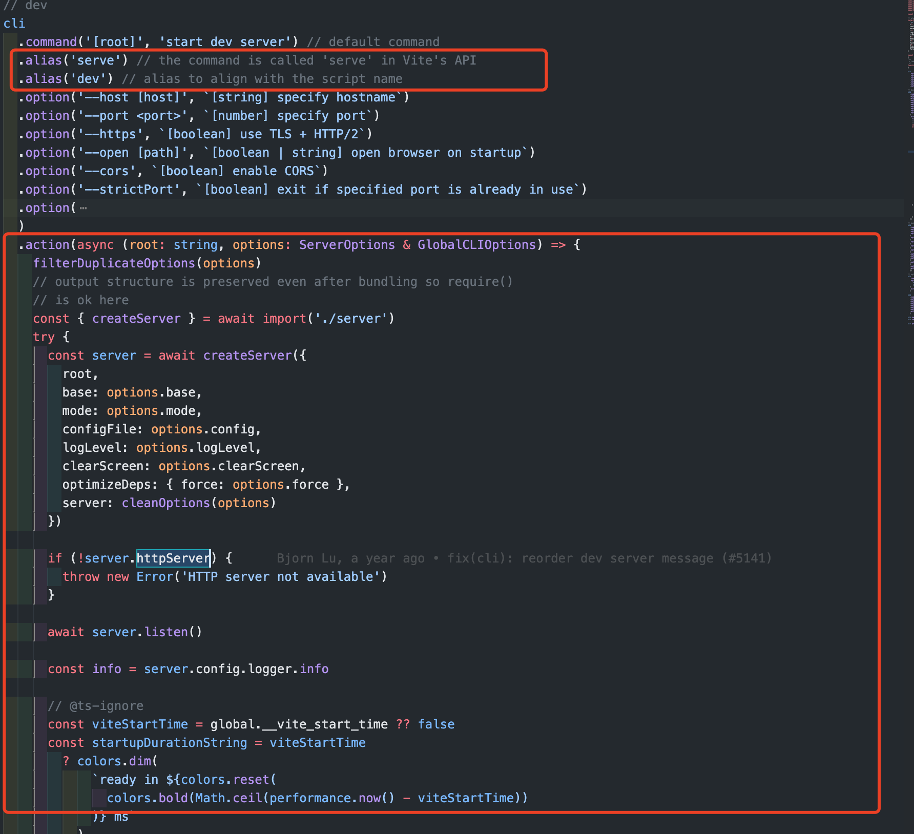Click the GlobalCLIOptions type name
Image resolution: width=914 pixels, height=834 pixels.
[476, 245]
